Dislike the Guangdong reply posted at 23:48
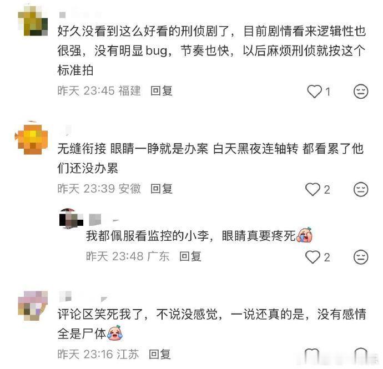This screenshot has height=369, width=383. (361, 257)
